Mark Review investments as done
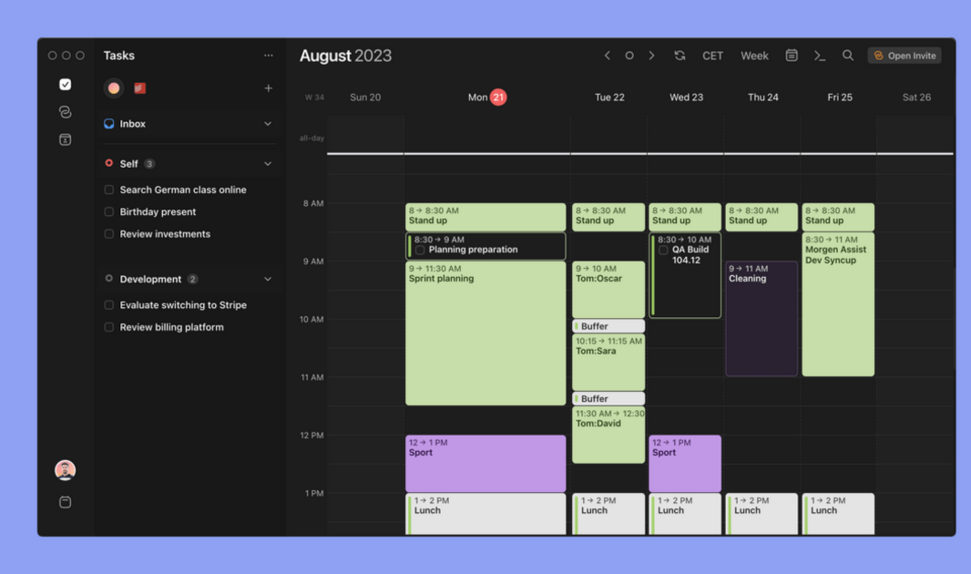Screen dimensions: 971x574 [109, 233]
